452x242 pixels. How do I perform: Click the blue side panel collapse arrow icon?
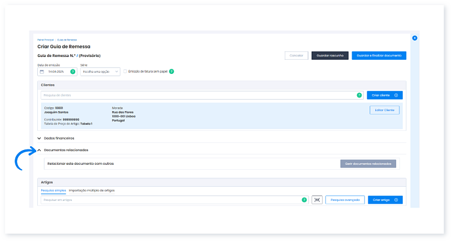[415, 38]
